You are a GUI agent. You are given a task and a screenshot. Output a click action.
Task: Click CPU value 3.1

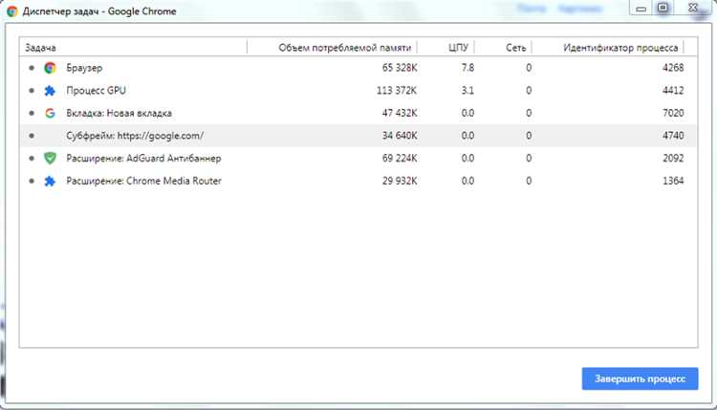(x=467, y=91)
